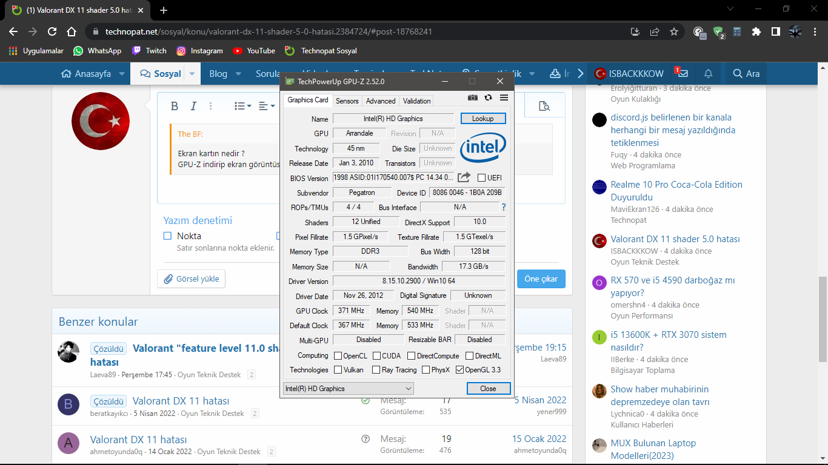Open the RX 570 ve i5 4590 darboğaz thread
Screen dimensions: 828x465
coord(673,287)
